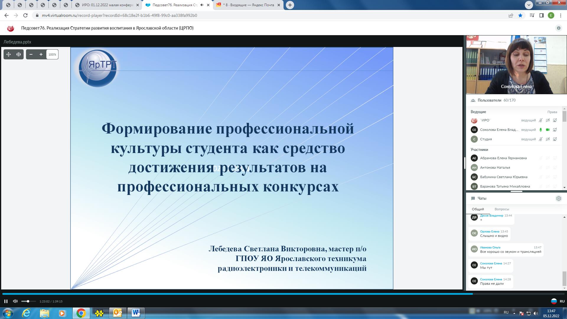The height and width of the screenshot is (319, 567).
Task: Mute the player volume speaker icon
Action: [15, 301]
